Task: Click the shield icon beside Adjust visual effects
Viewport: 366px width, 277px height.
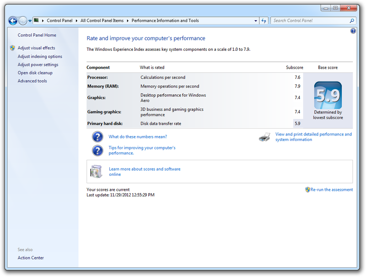Action: click(x=13, y=48)
